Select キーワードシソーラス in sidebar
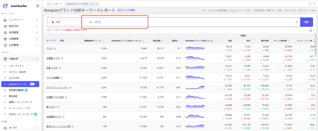Screen dimensions: 318x131 coord(20,108)
